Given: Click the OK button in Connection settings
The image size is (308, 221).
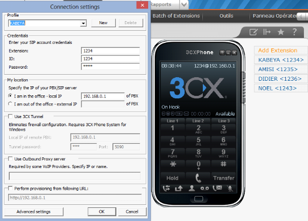Looking at the screenshot, I should (x=102, y=211).
